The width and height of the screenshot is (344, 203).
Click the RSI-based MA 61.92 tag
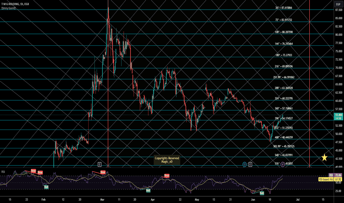coord(330,179)
